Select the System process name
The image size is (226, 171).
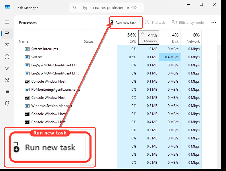tap(37, 57)
